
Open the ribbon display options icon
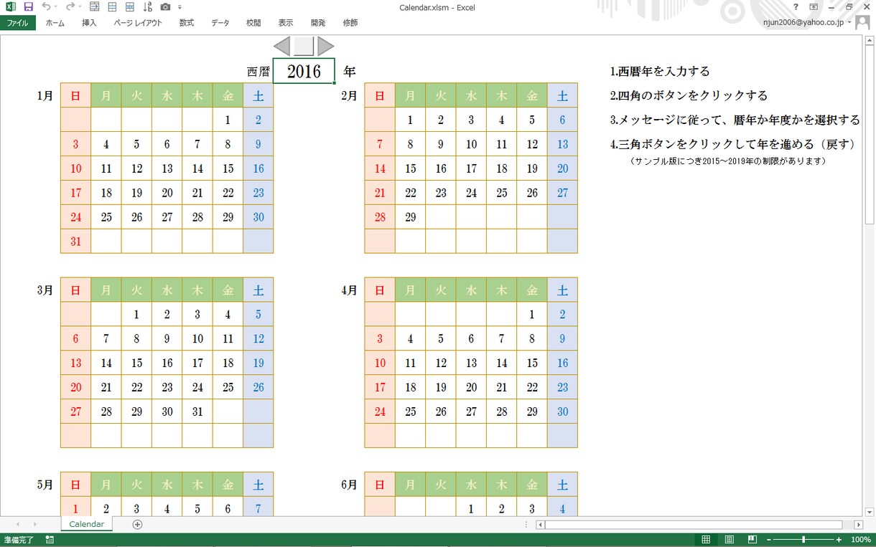tap(814, 6)
